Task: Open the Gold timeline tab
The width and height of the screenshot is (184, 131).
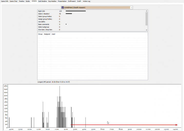Action: tap(43, 1)
